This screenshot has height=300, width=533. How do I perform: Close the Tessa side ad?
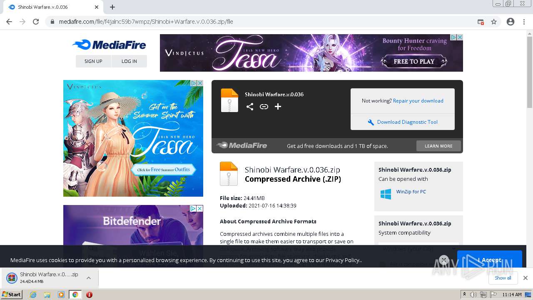200,83
